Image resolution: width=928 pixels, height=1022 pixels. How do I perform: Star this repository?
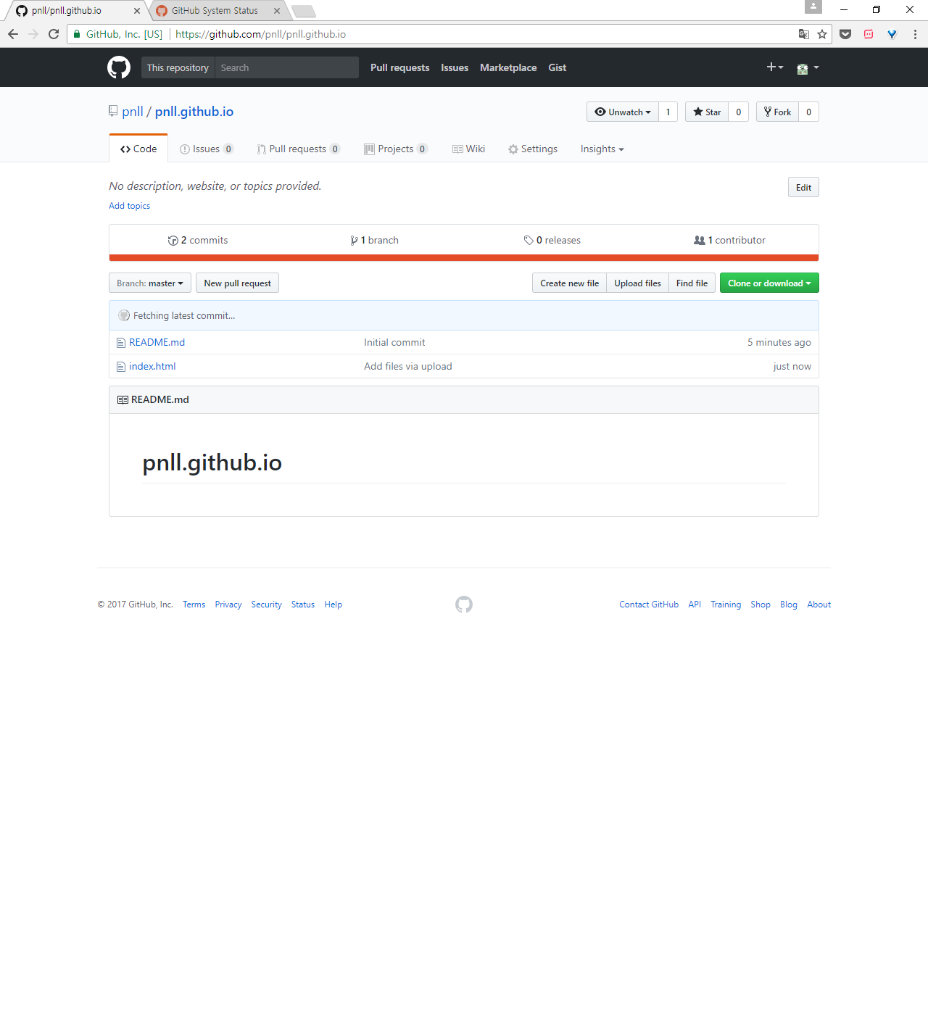coord(707,112)
